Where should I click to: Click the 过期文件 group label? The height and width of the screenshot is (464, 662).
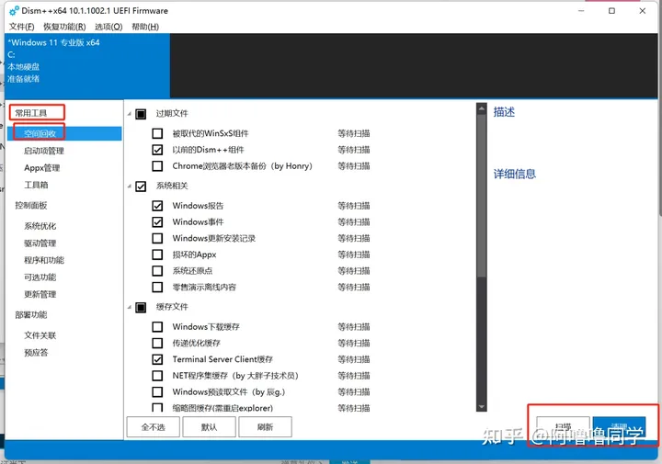(x=172, y=113)
